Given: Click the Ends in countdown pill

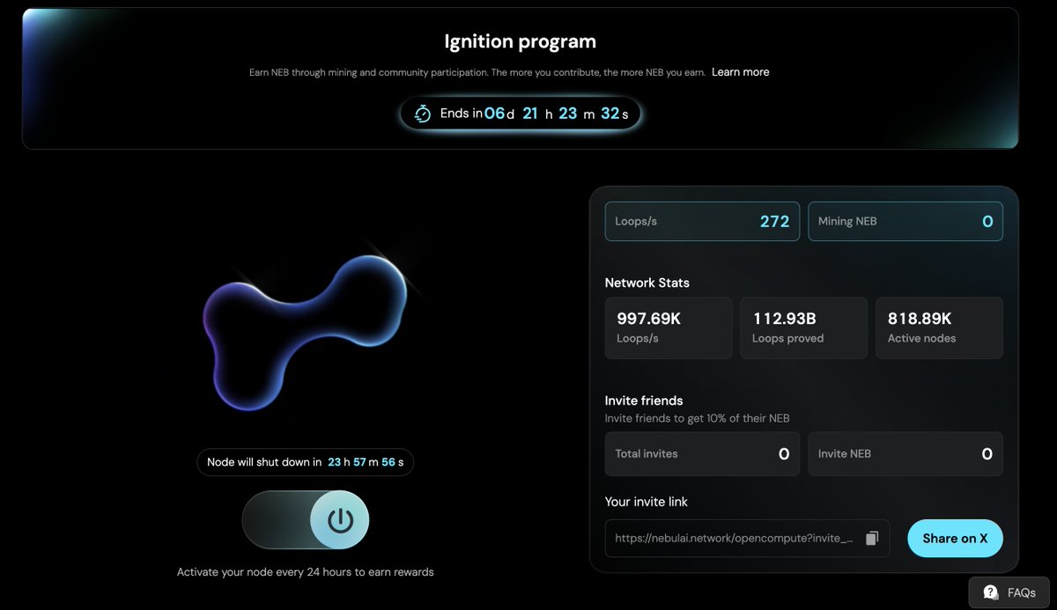Looking at the screenshot, I should [x=520, y=114].
